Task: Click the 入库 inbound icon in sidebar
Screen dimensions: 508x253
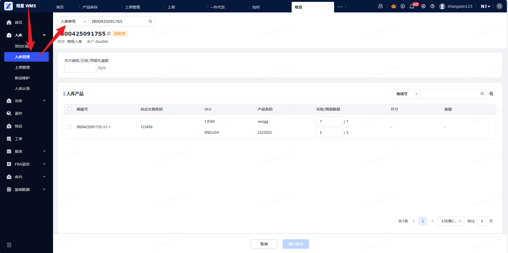Action: [x=9, y=35]
